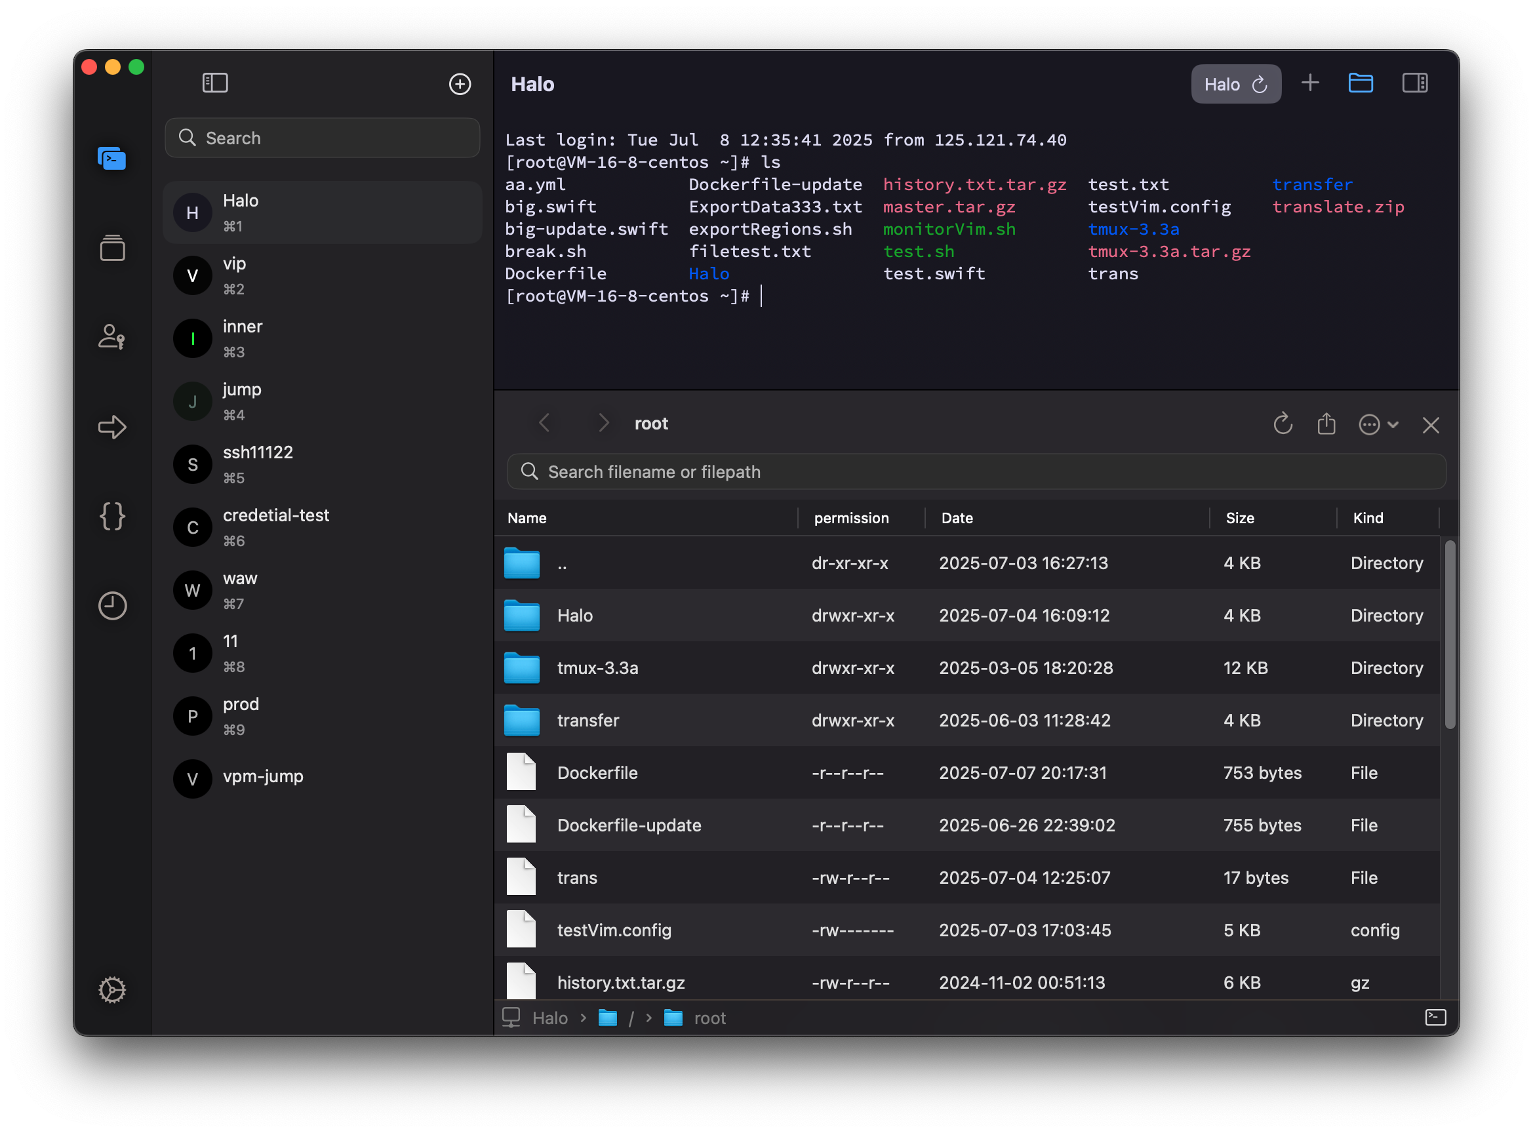Screen dimensions: 1533x1133
Task: Open a new terminal tab plus button
Action: 1310,83
